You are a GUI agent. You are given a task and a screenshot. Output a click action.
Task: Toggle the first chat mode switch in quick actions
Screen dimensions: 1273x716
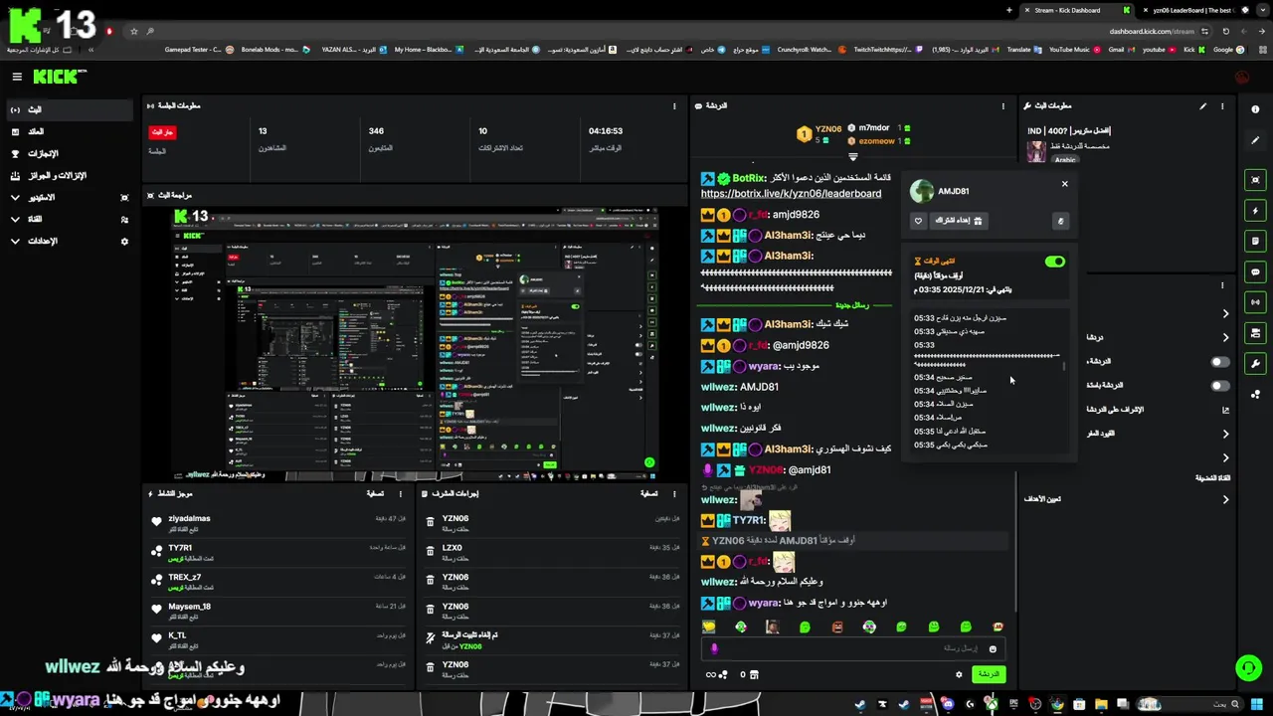(x=1219, y=362)
